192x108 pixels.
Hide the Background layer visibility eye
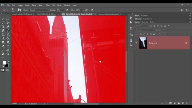click(136, 43)
